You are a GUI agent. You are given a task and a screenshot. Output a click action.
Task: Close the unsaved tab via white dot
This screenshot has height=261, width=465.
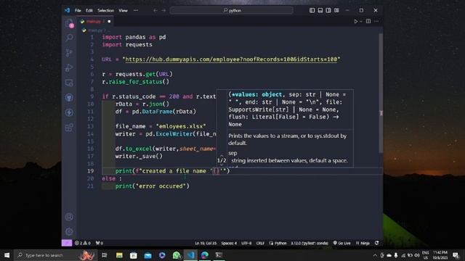[109, 21]
